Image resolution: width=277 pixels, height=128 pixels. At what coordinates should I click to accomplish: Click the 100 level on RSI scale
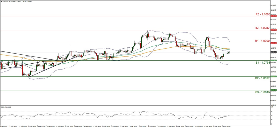click(x=272, y=107)
